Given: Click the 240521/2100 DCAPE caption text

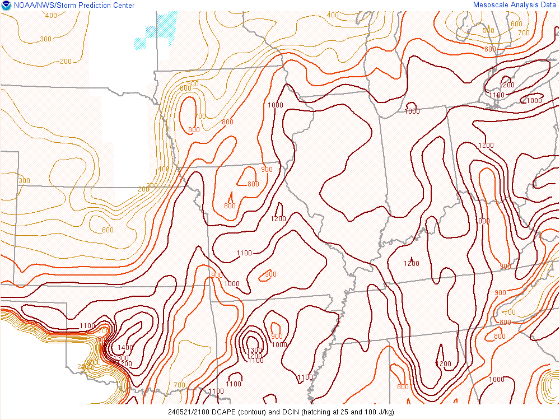Looking at the screenshot, I should tap(280, 413).
